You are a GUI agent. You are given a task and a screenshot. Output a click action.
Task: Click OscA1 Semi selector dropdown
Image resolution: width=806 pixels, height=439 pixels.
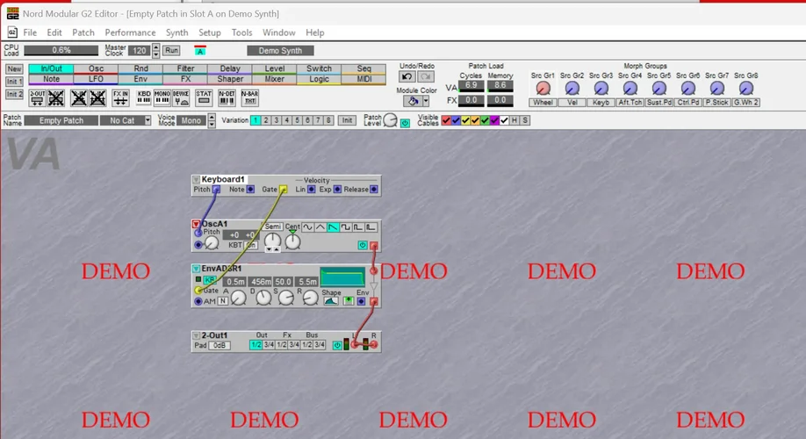273,227
